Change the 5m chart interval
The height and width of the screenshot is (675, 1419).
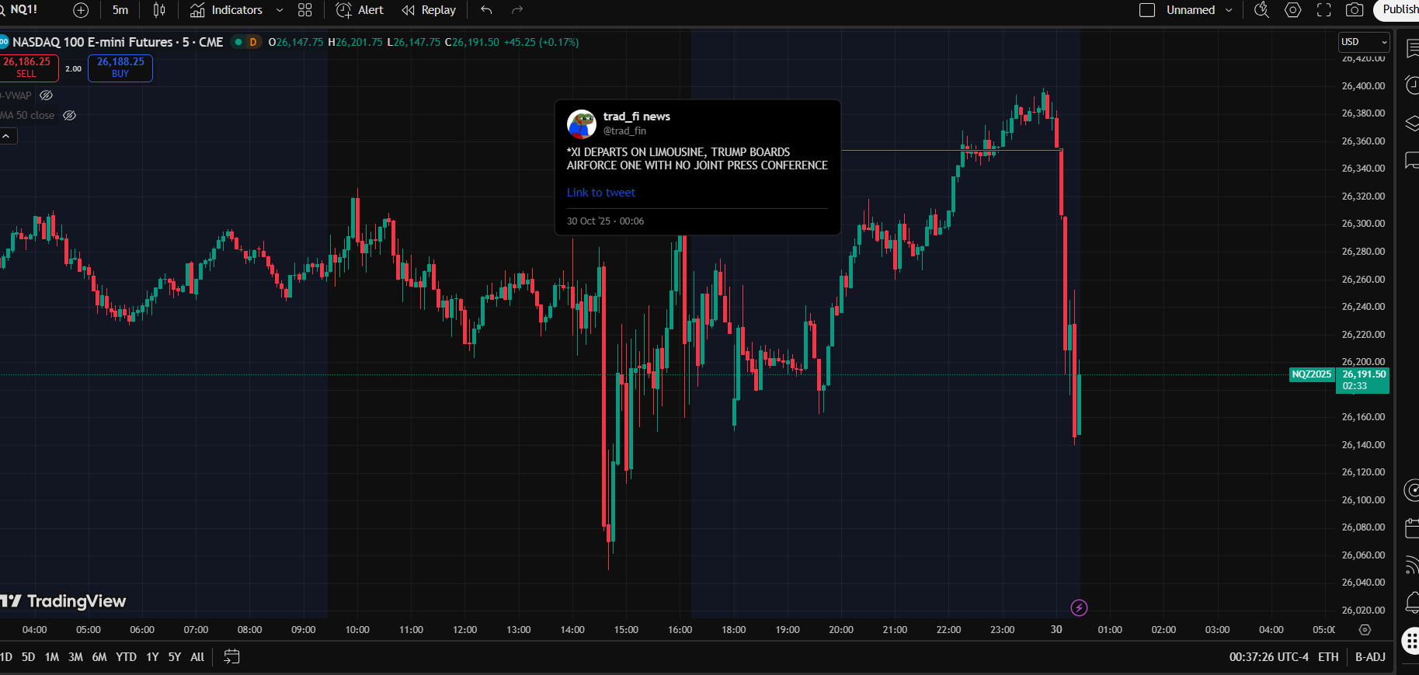coord(120,10)
